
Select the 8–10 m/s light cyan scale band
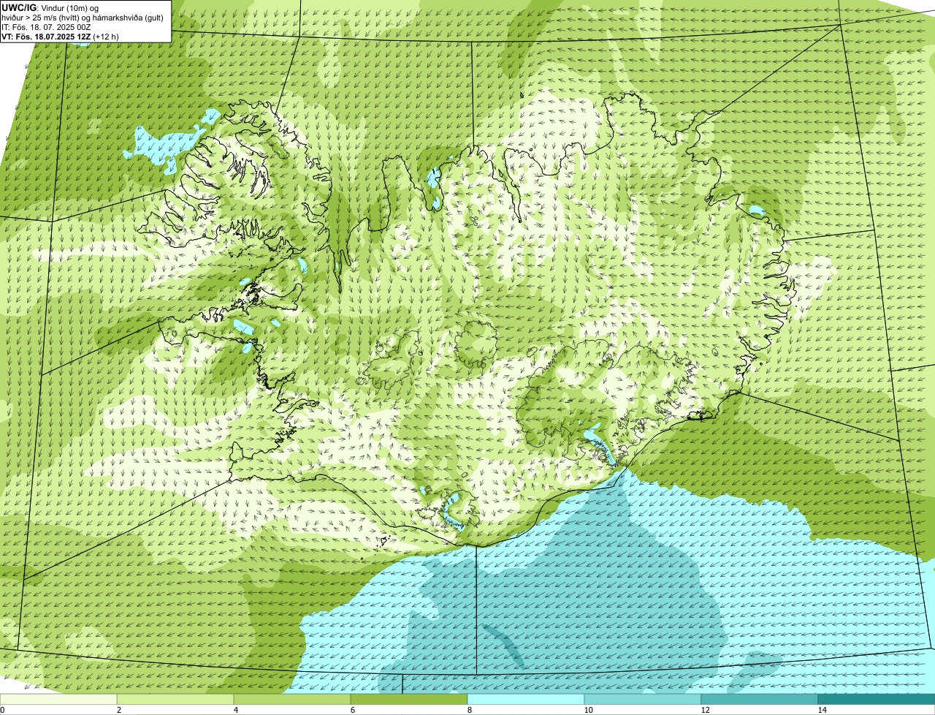pos(526,699)
